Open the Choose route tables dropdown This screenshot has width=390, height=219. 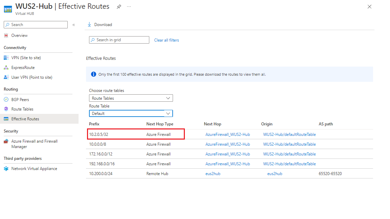pos(131,98)
